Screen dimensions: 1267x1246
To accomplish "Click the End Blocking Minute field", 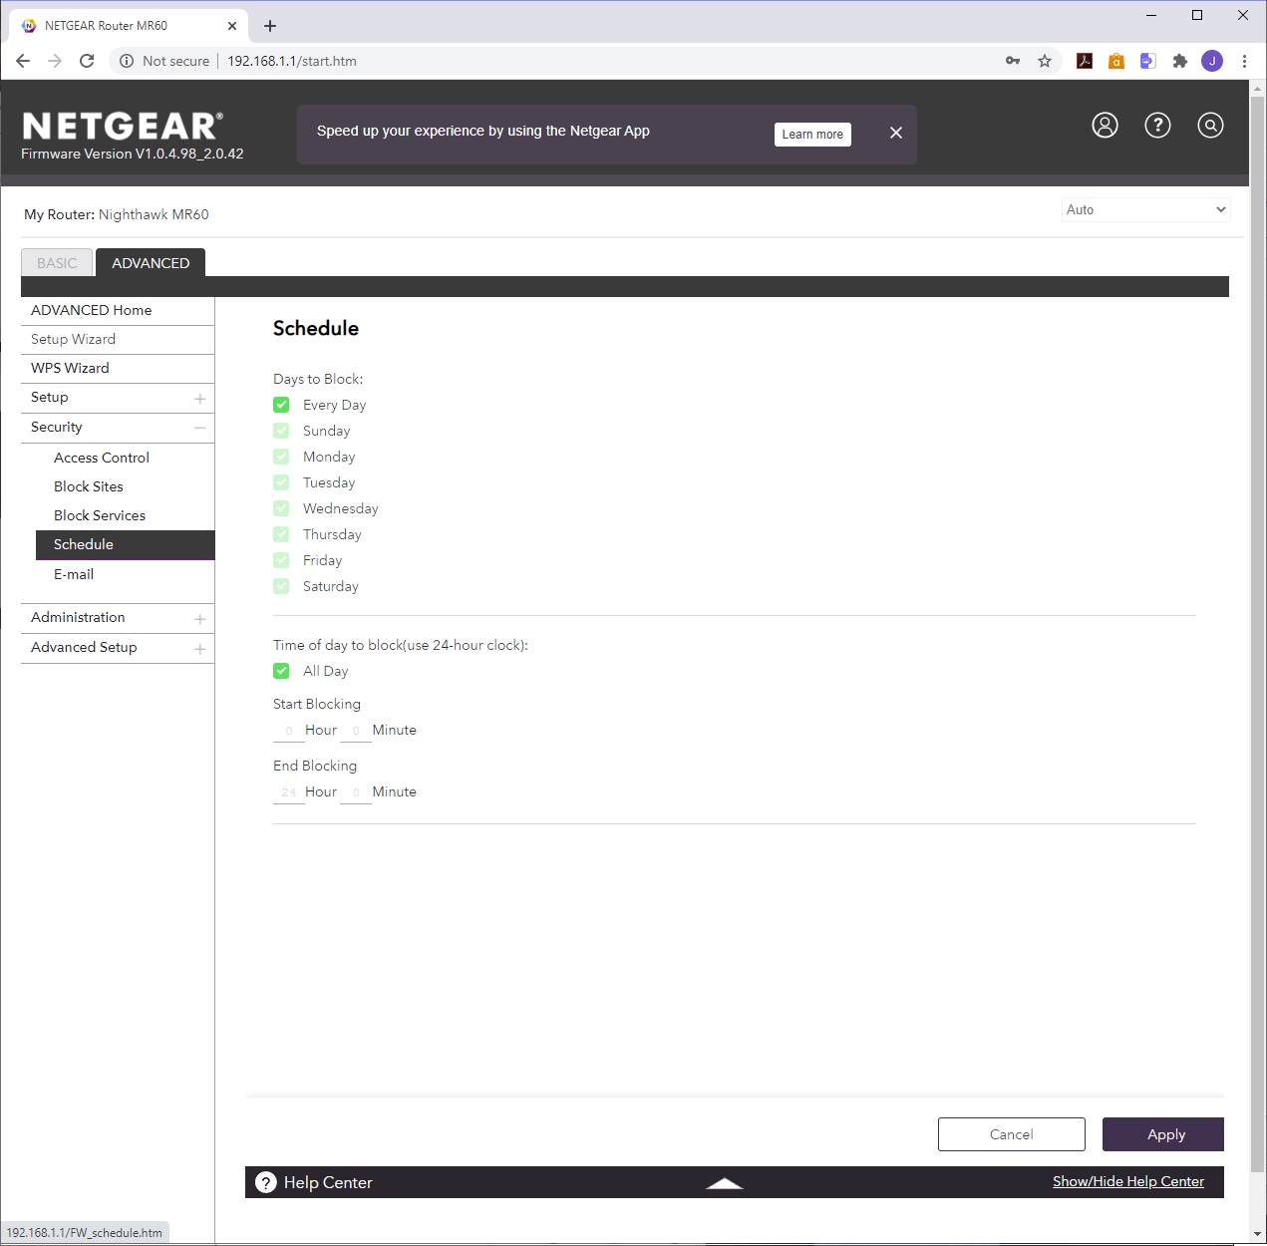I will 356,792.
